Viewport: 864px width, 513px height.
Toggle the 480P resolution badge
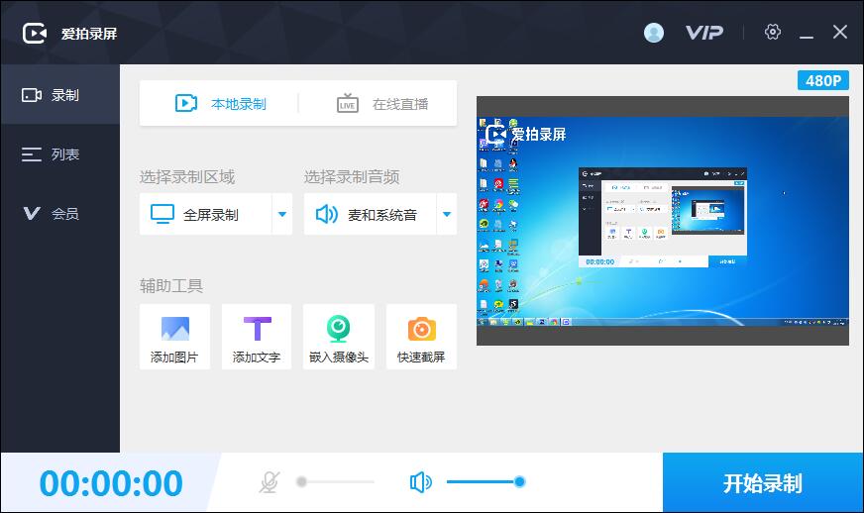[x=822, y=80]
